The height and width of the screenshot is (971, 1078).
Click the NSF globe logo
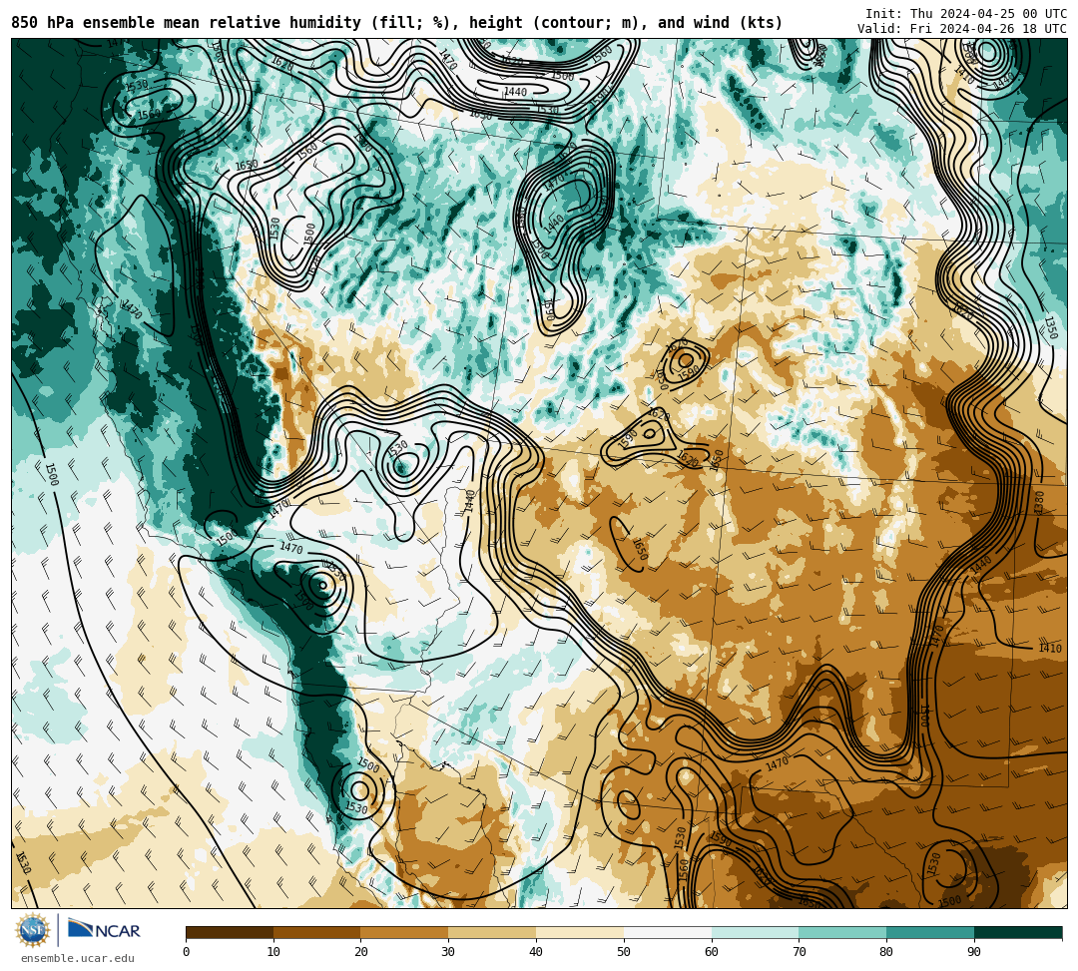32,931
